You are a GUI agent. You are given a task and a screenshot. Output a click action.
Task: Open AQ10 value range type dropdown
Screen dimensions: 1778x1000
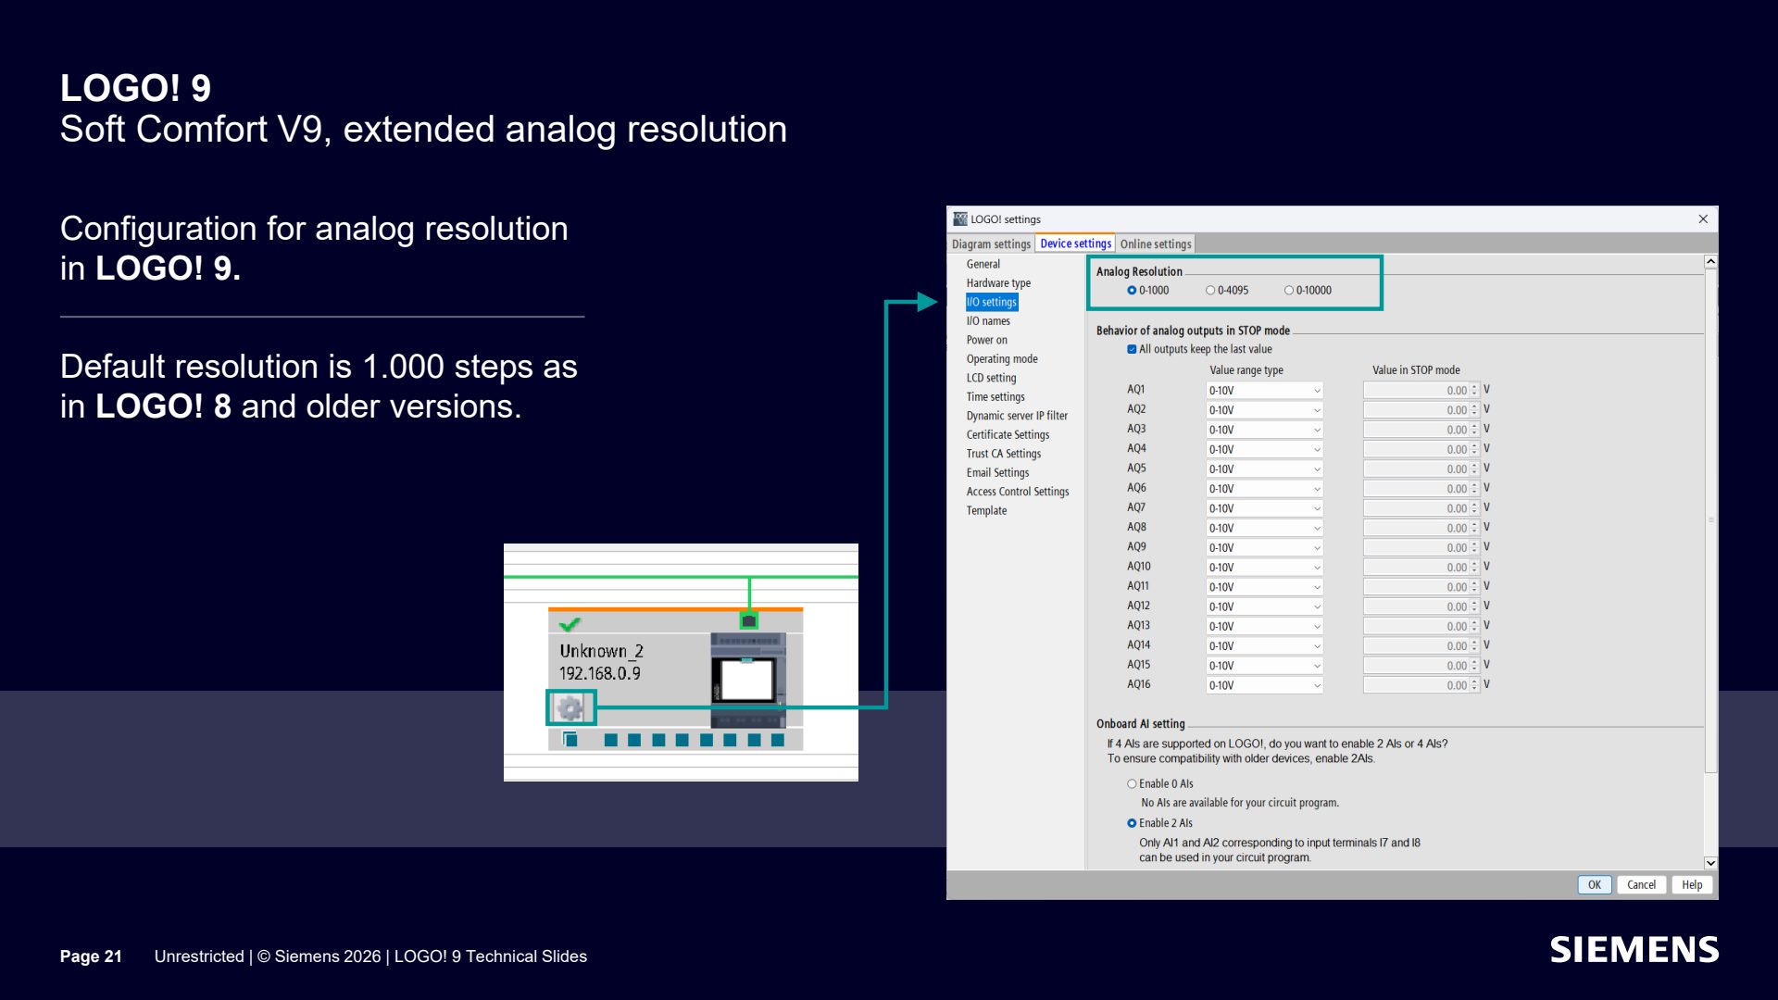[1264, 568]
